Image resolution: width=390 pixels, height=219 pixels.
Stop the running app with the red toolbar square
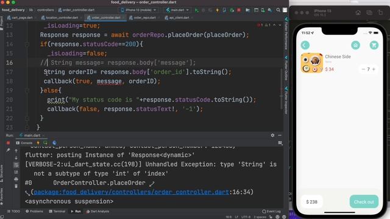[239, 10]
